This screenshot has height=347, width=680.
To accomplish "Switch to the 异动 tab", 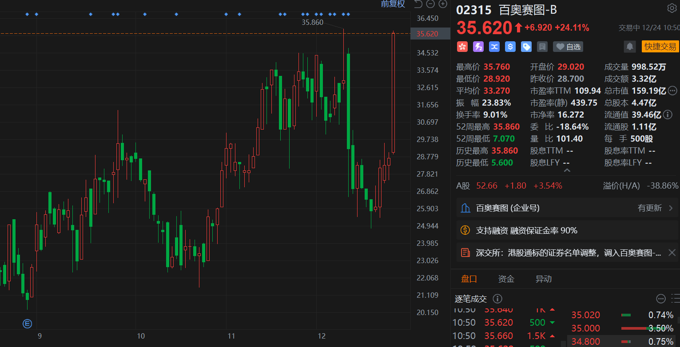I will tap(543, 279).
